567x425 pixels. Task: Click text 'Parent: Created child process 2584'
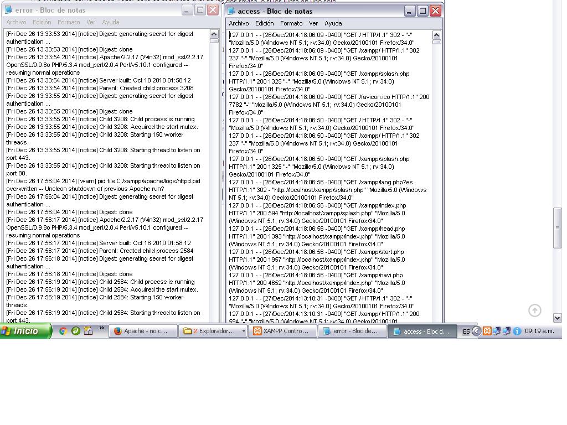pos(146,251)
